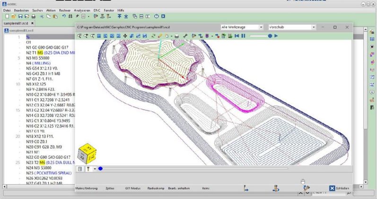Click the simulation speed slider handle

(x=270, y=36)
